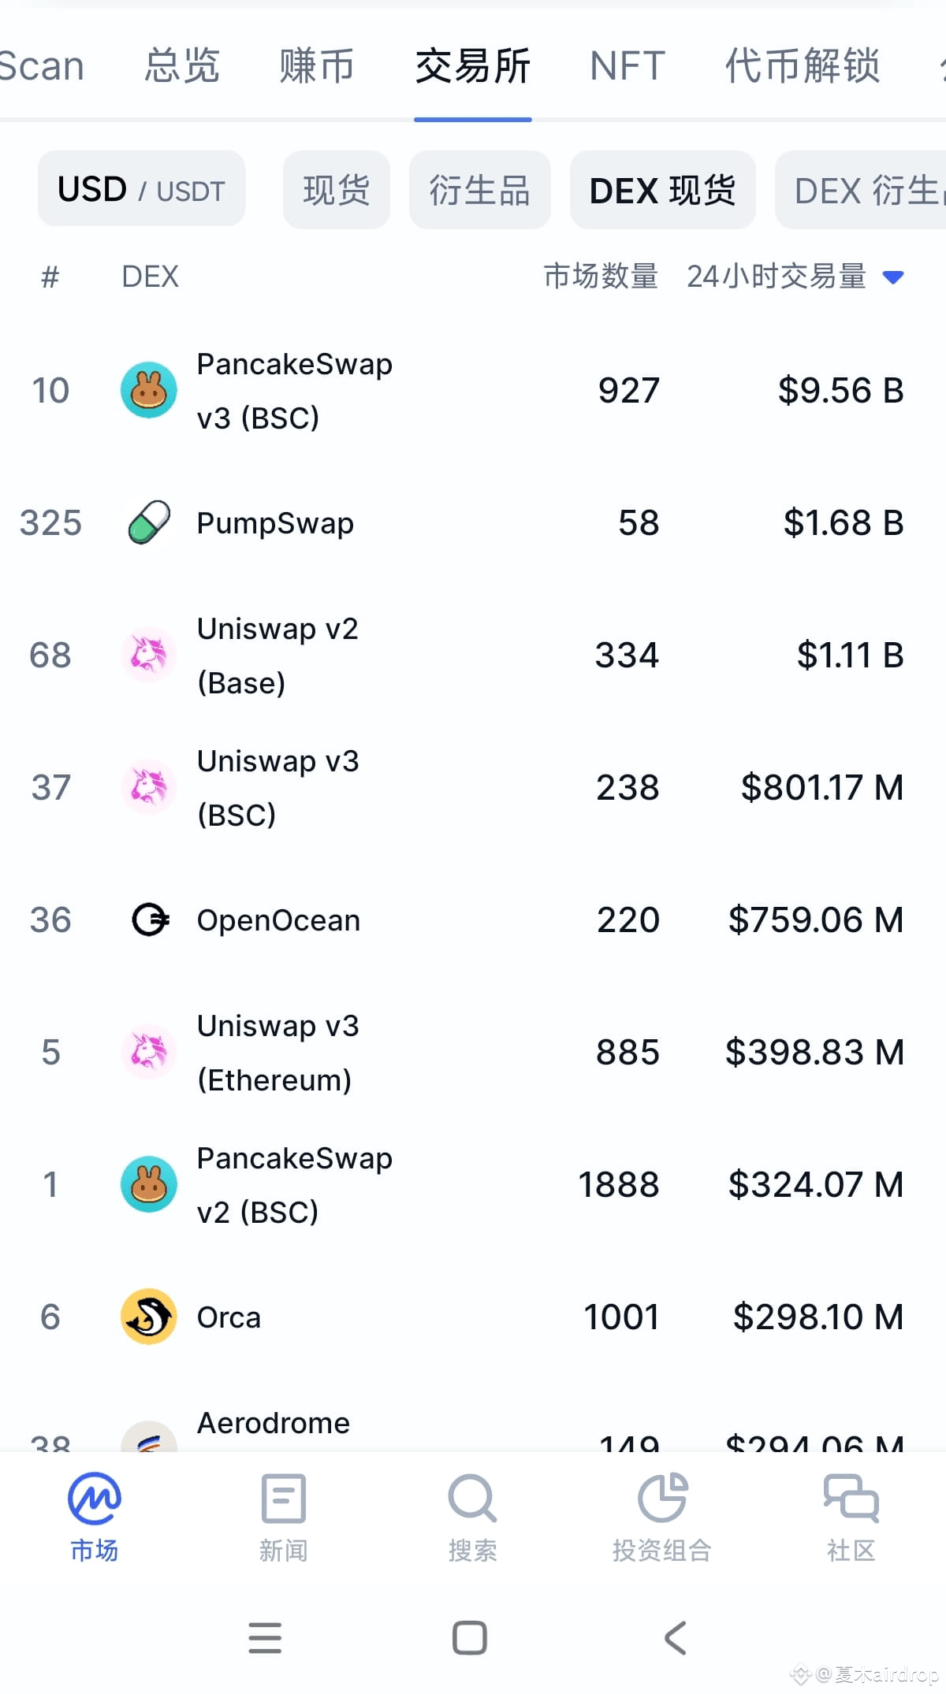Tap the Orca whale logo
Image resolution: width=946 pixels, height=1694 pixels.
[148, 1317]
